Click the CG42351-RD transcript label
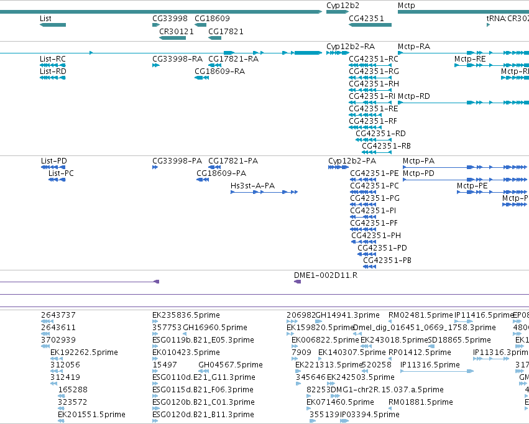The image size is (529, 424). point(380,134)
